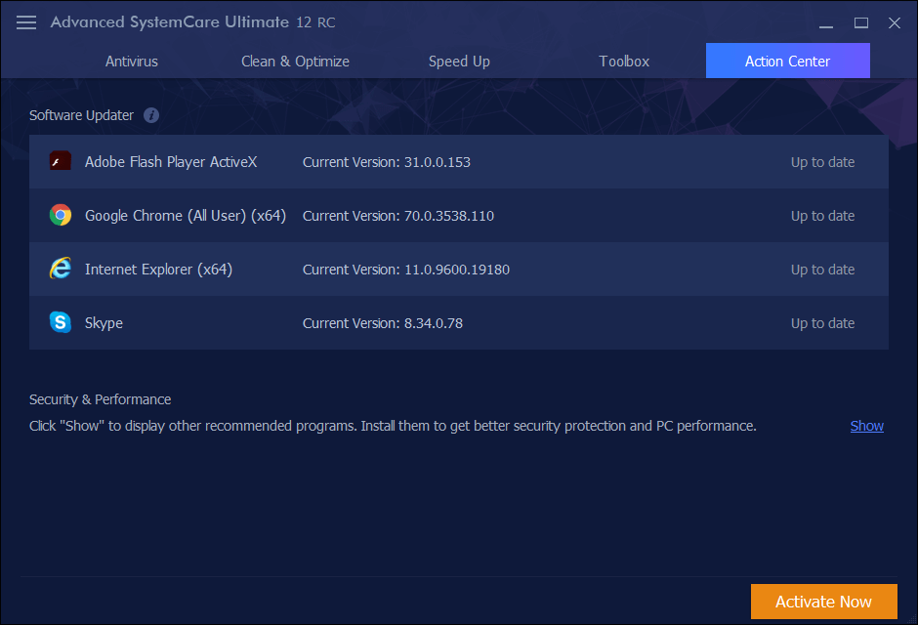This screenshot has height=625, width=918.
Task: Click the Advanced SystemCare Ultimate title
Action: pyautogui.click(x=193, y=22)
